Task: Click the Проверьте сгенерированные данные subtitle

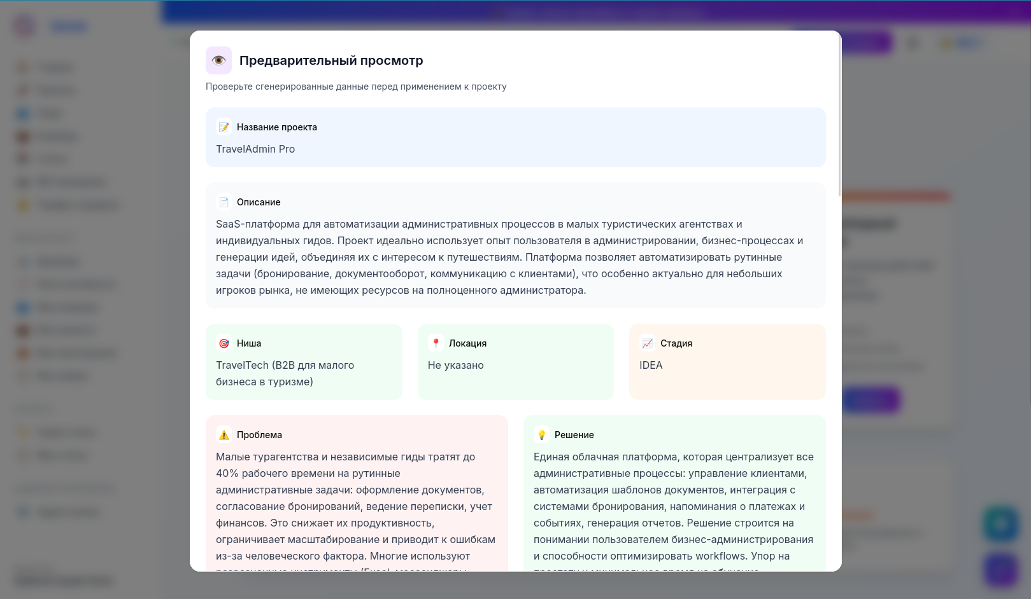Action: point(356,86)
